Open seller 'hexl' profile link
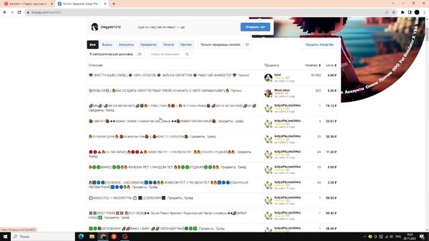429x241 pixels. pyautogui.click(x=278, y=74)
